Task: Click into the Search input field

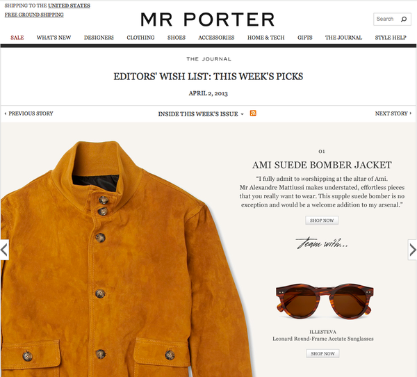Action: click(x=387, y=19)
